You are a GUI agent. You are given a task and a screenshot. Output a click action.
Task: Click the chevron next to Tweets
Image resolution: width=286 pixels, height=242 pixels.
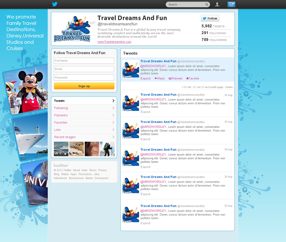(x=113, y=101)
